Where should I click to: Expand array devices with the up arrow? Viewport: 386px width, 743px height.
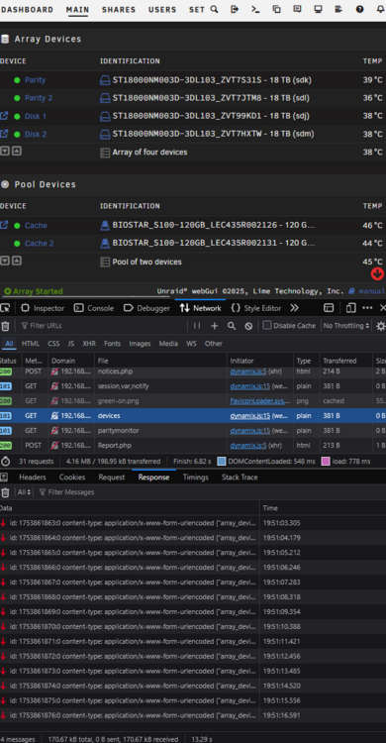pos(17,152)
